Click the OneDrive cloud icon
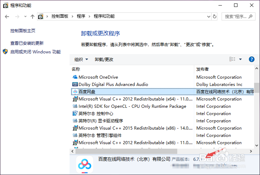The width and height of the screenshot is (260, 175). click(75, 77)
